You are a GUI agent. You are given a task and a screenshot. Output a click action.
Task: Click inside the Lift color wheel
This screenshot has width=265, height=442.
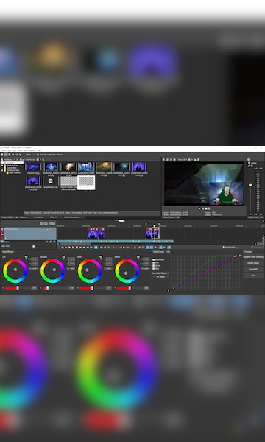[x=15, y=271]
